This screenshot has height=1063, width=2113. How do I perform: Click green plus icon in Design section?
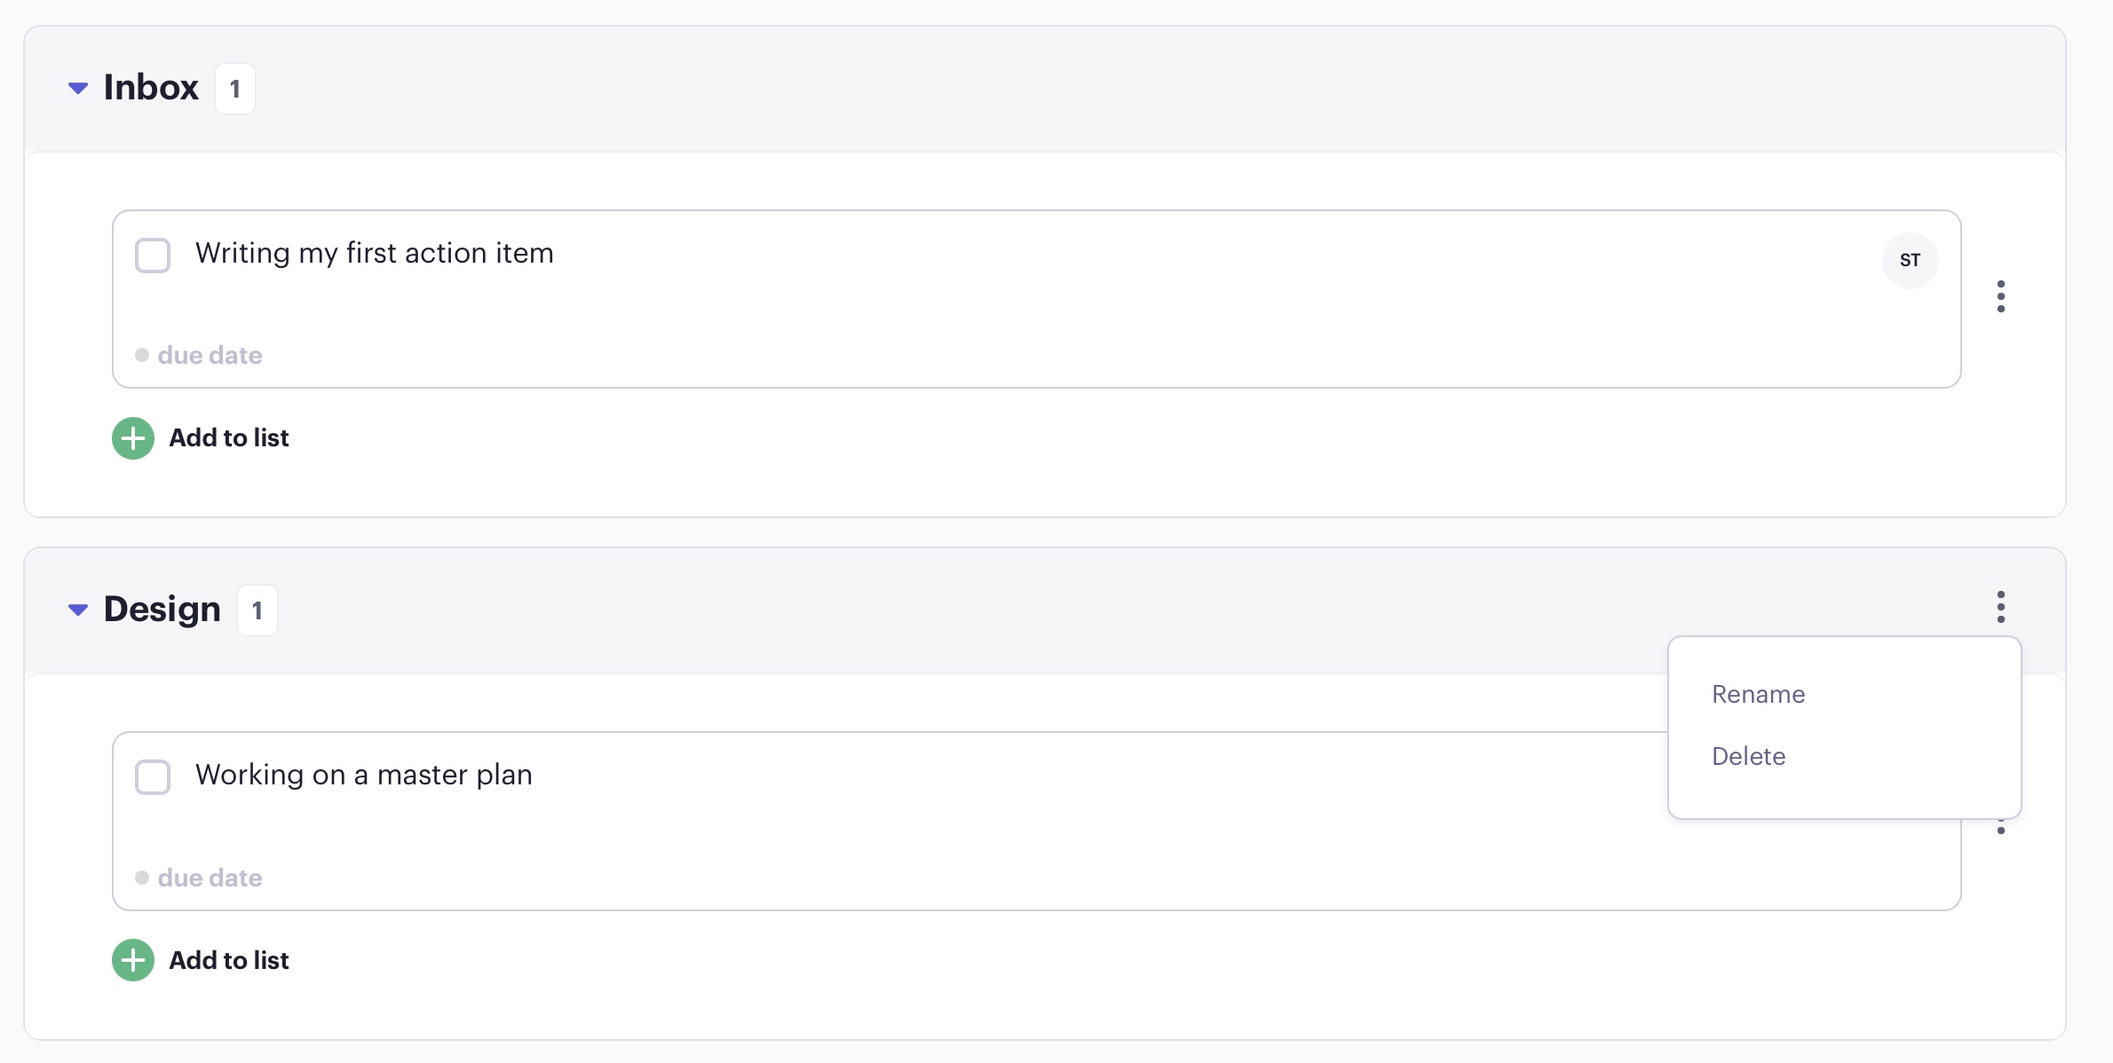133,960
